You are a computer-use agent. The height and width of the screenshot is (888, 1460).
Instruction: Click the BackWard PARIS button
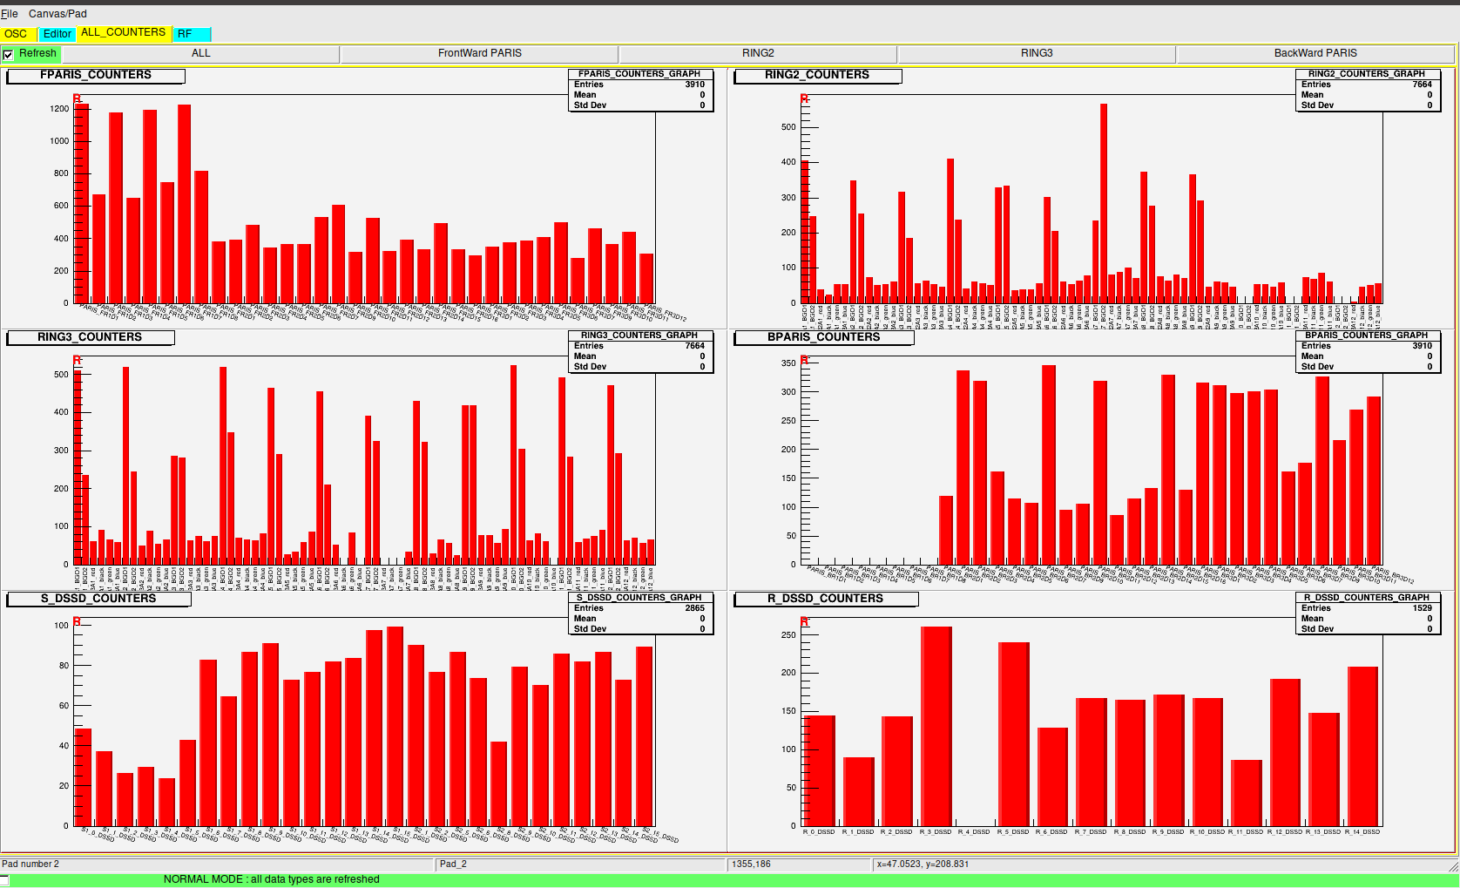(x=1315, y=54)
